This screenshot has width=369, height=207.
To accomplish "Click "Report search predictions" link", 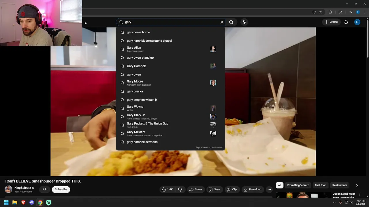I will click(209, 147).
